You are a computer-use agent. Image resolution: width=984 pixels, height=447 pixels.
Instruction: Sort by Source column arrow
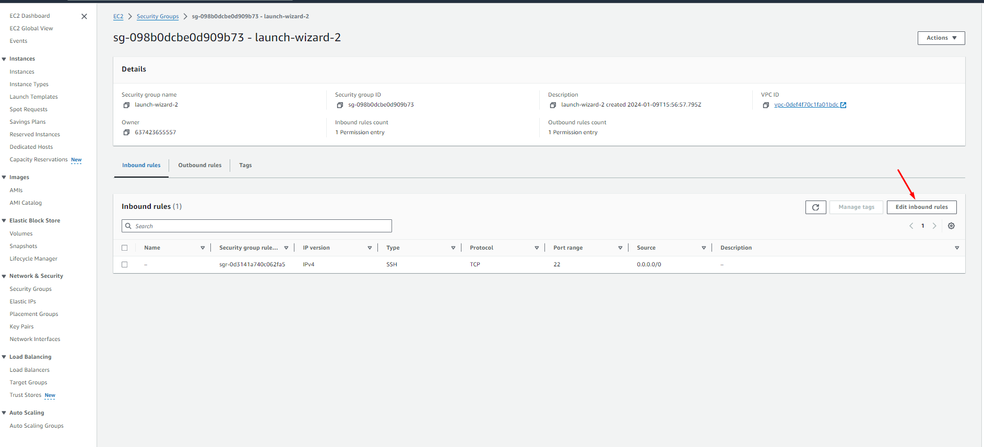pyautogui.click(x=704, y=248)
